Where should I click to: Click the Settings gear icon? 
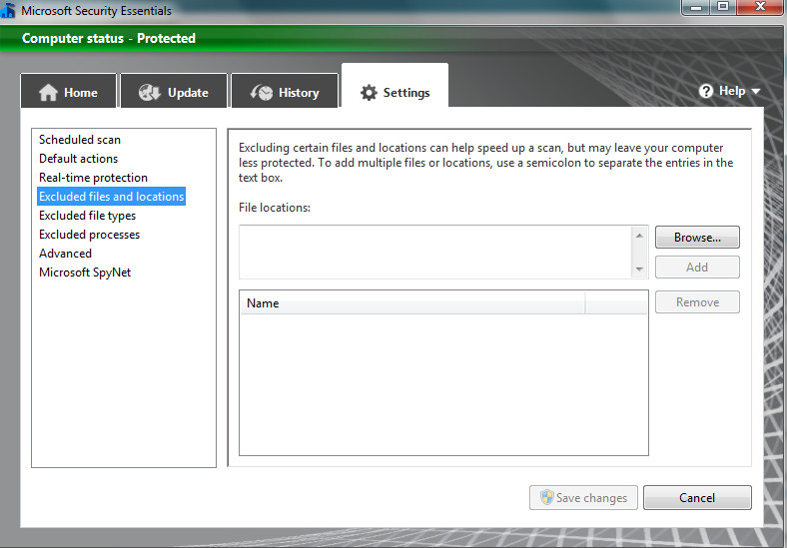(369, 93)
